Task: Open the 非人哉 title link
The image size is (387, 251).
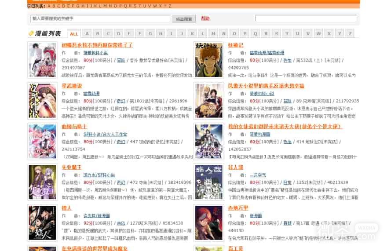Action: (235, 167)
